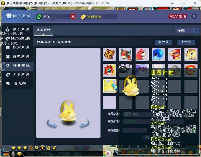Open the emoji face icon on chat bar

(x=20, y=154)
